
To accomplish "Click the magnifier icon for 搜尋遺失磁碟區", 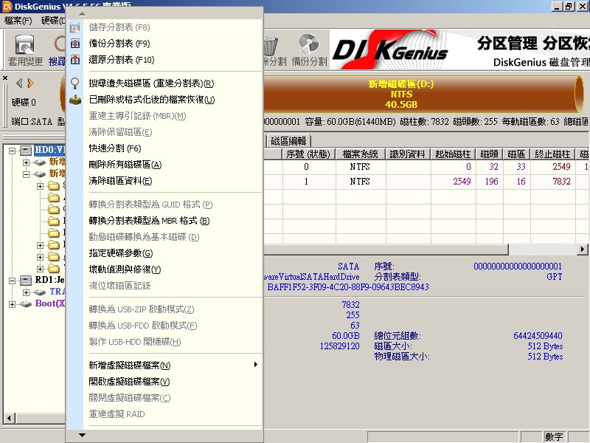I will tap(74, 83).
